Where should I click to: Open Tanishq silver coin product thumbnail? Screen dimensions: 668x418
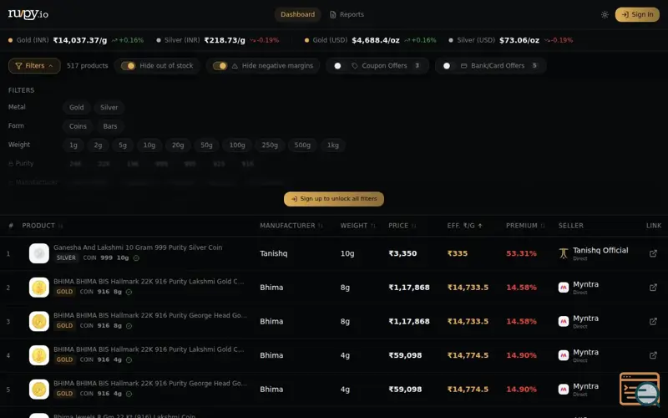(x=38, y=253)
